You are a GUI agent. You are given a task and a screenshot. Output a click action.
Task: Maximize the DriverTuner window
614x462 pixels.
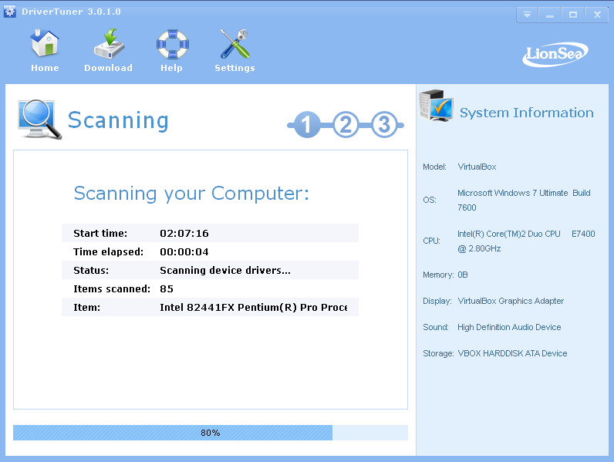tap(573, 15)
